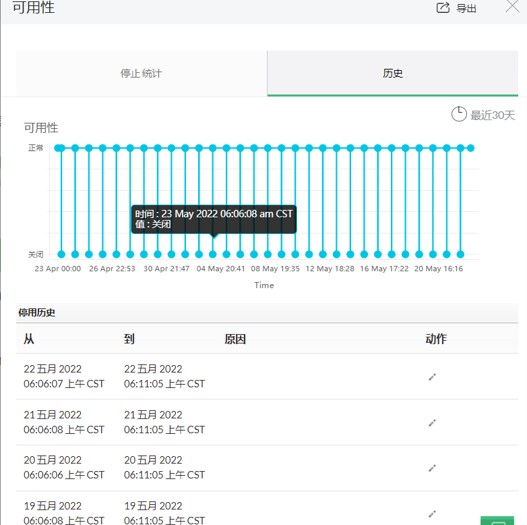
Task: Select the 历史 tab
Action: [393, 73]
